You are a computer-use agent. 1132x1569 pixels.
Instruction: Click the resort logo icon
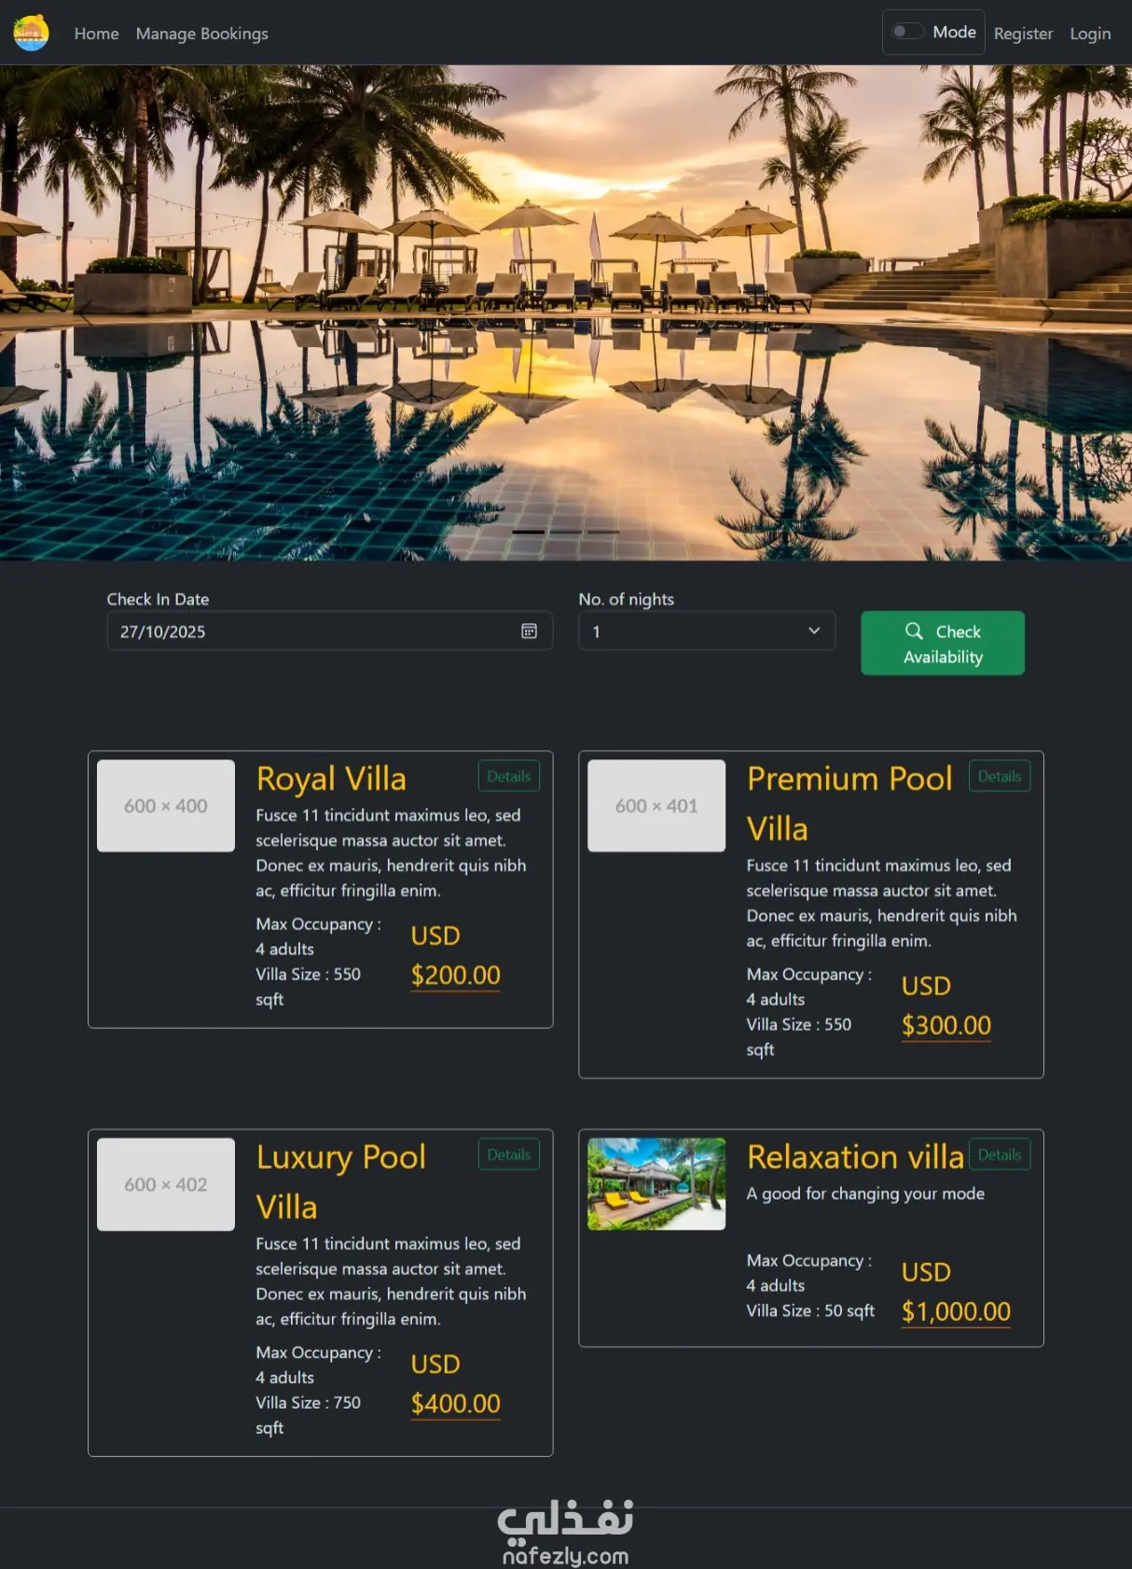pos(31,33)
